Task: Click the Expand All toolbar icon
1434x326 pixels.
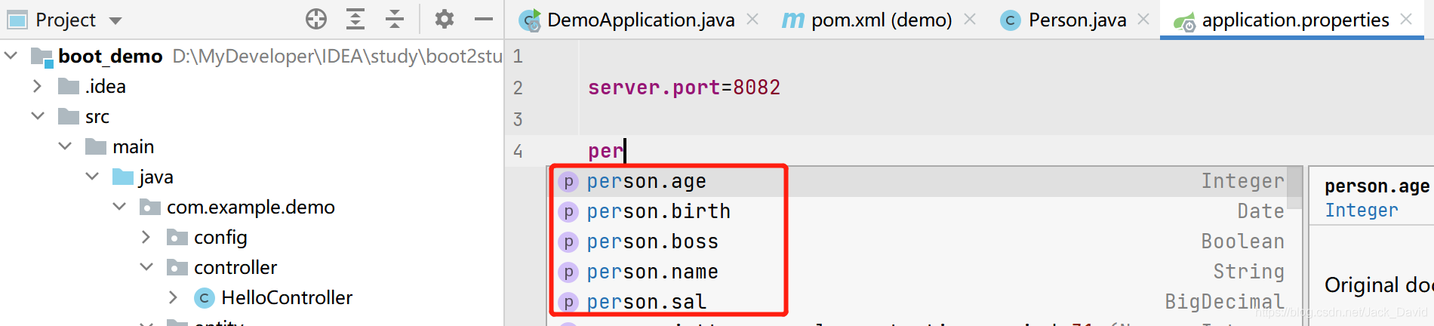Action: 355,20
